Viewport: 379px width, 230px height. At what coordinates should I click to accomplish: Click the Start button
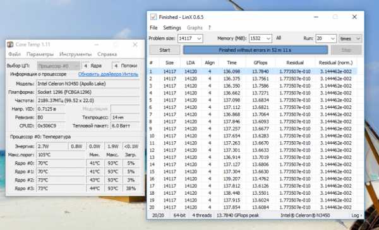click(165, 50)
